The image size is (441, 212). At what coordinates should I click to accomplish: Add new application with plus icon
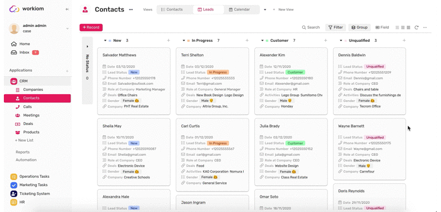[x=67, y=71]
